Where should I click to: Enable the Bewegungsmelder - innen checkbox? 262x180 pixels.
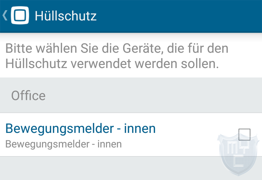pyautogui.click(x=244, y=134)
